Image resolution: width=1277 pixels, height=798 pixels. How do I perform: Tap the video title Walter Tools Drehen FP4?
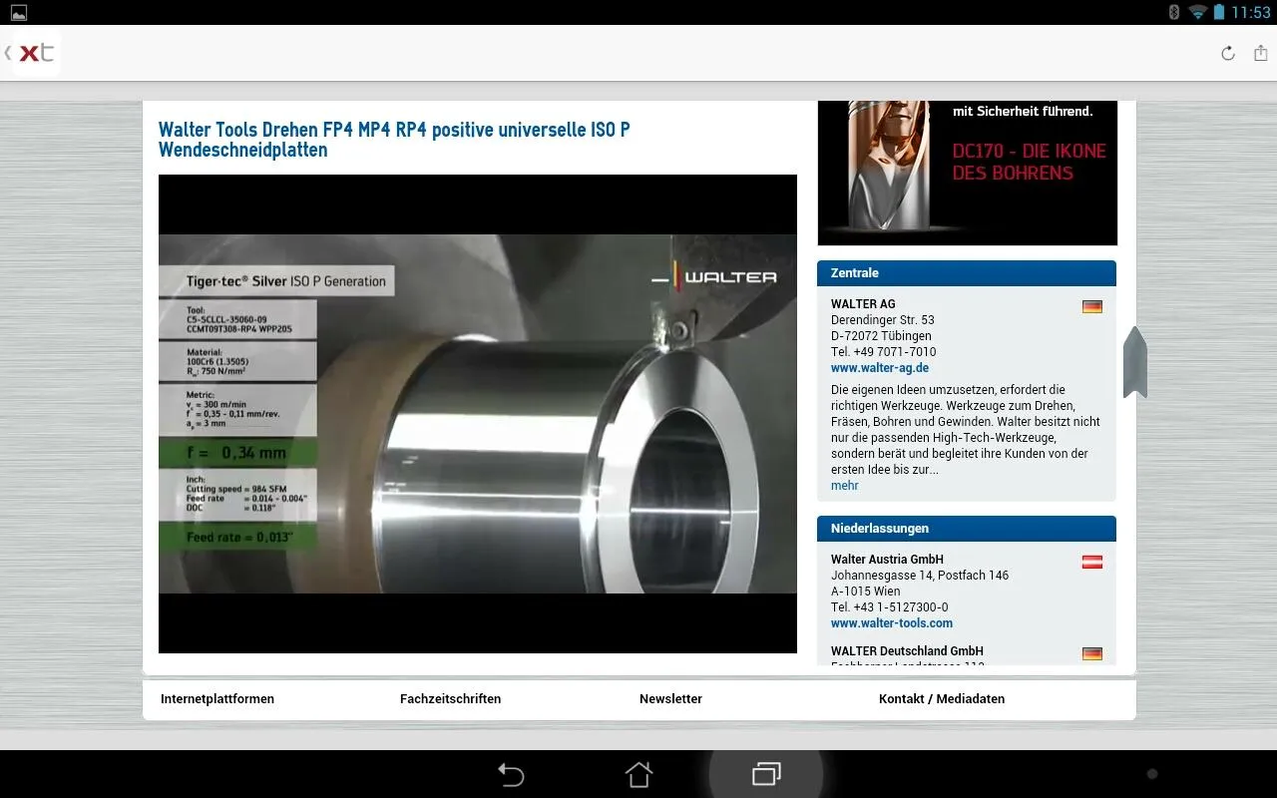tap(394, 140)
